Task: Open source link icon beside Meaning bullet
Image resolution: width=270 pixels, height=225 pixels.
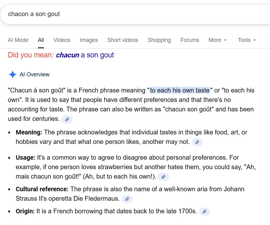Action: click(197, 142)
